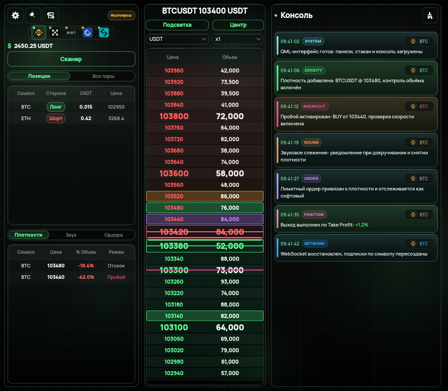
Task: Switch to the Позиции tab
Action: click(40, 76)
